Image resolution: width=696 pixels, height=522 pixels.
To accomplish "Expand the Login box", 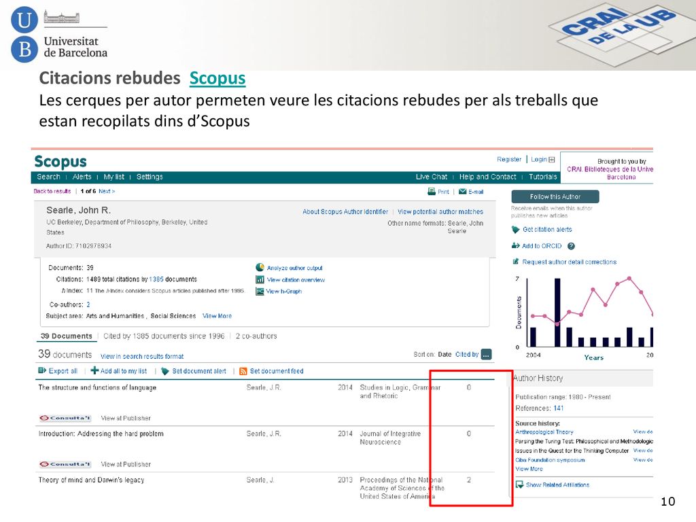I will coord(552,159).
